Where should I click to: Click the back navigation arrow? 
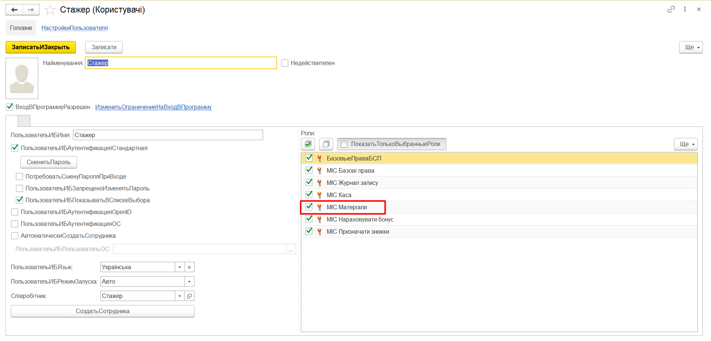coord(14,10)
